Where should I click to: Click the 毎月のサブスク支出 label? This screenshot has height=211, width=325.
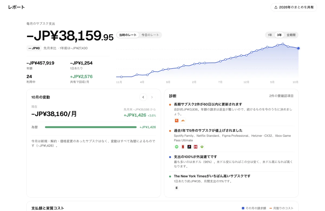point(41,24)
